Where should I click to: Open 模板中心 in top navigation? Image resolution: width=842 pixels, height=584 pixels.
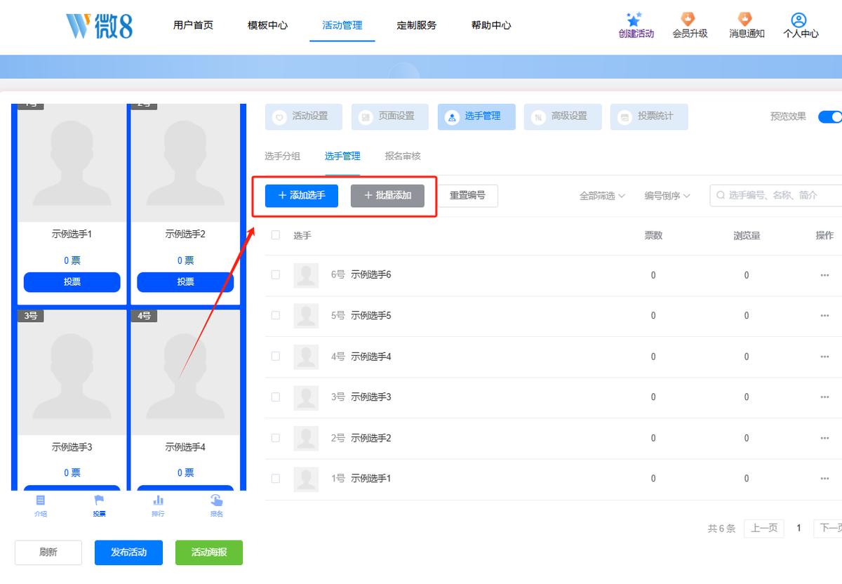(x=267, y=25)
